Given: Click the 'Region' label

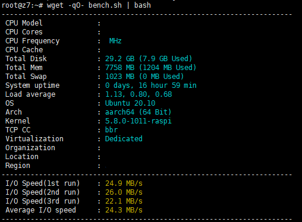Looking at the screenshot, I should 18,166.
